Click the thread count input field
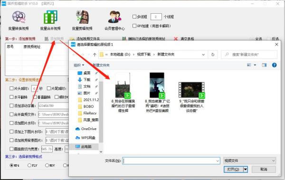Viewport: 285px width, 180px height. pyautogui.click(x=156, y=17)
